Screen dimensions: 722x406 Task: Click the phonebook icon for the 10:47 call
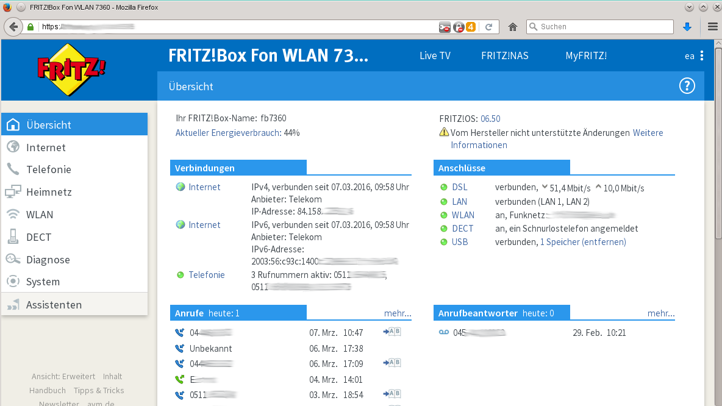[x=392, y=332]
